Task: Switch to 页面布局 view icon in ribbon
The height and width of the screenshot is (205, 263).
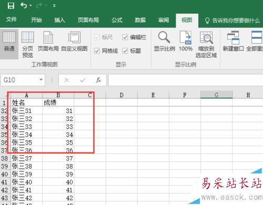Action: (48, 42)
